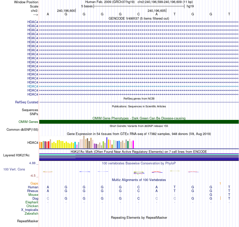Click the Sequences subtrack label
Screen dimensions: 239x227
(x=30, y=110)
